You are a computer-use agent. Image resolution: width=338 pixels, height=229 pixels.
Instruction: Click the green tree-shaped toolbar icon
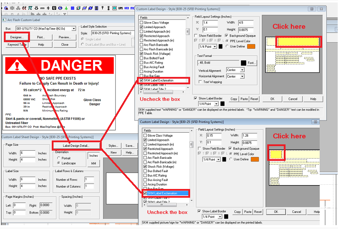pyautogui.click(x=67, y=8)
